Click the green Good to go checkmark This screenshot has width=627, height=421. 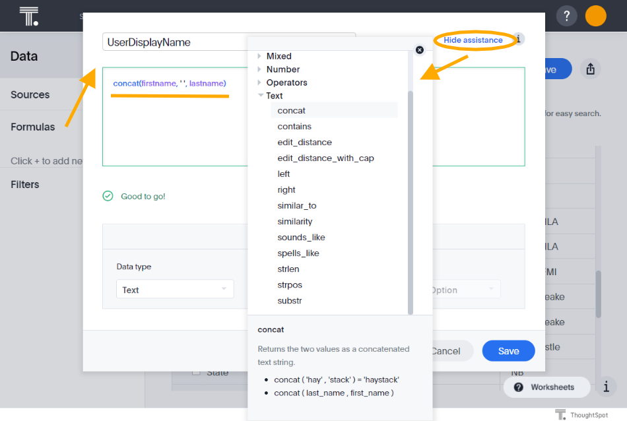108,196
